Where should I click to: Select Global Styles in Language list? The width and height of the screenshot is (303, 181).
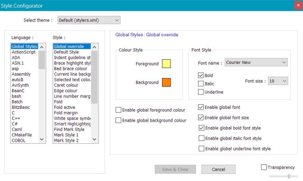tap(24, 46)
